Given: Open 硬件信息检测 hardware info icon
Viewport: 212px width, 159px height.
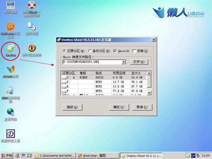Looking at the screenshot, I should 32,50.
